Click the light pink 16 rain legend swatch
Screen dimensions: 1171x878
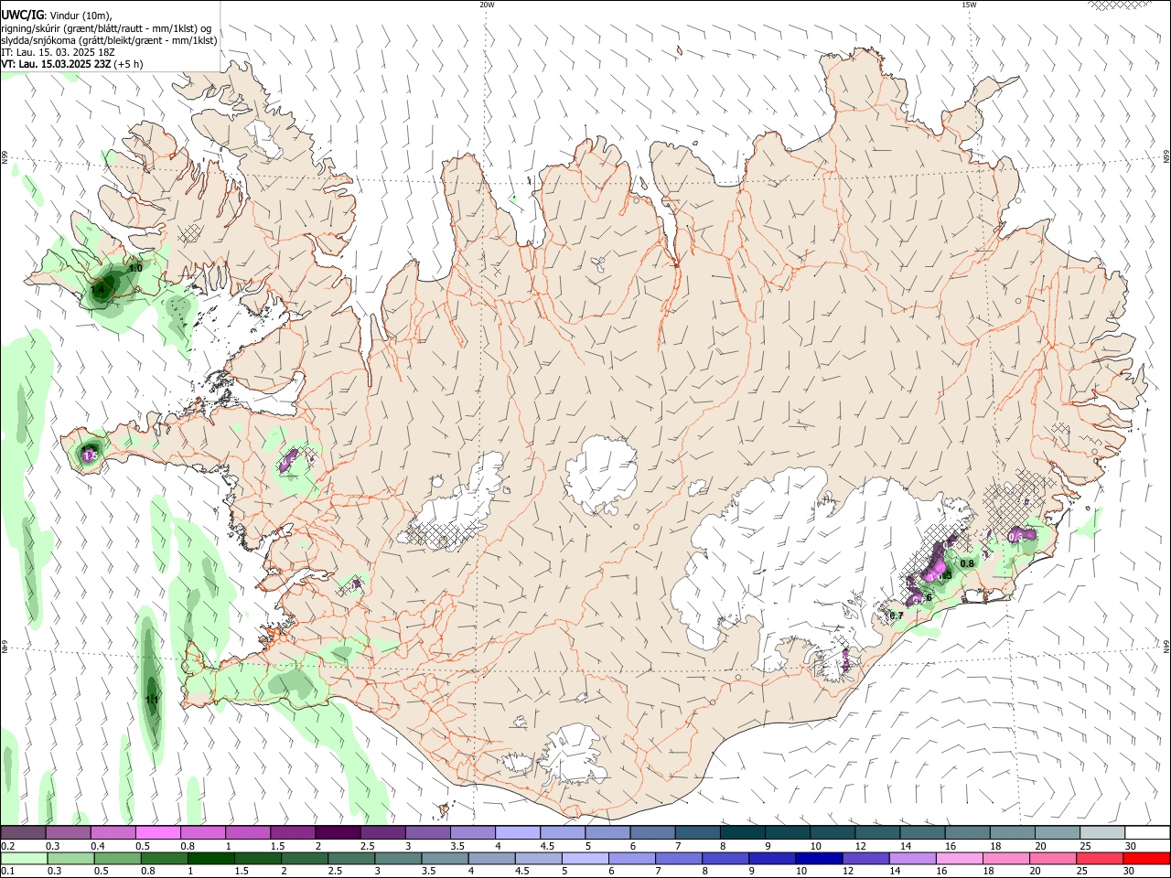pyautogui.click(x=959, y=859)
